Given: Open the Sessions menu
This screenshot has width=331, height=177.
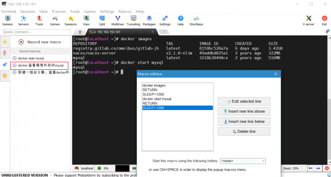Looking at the screenshot, I should (28, 11).
